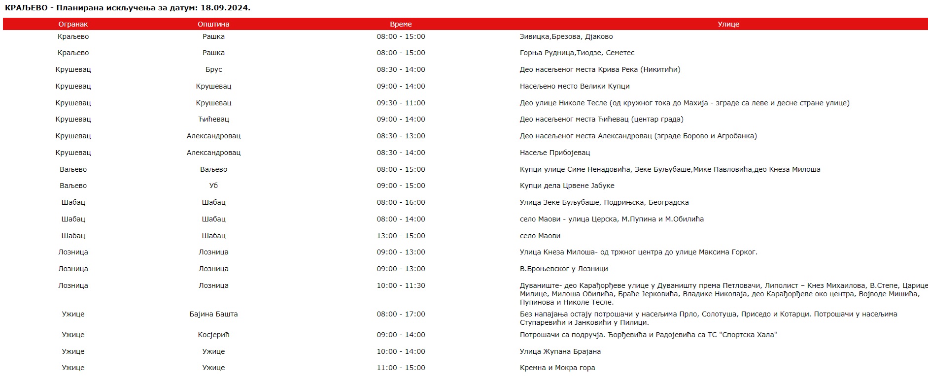Click the Горња Рудница, Тиодзе, Семетес cell
The image size is (928, 376).
click(577, 53)
